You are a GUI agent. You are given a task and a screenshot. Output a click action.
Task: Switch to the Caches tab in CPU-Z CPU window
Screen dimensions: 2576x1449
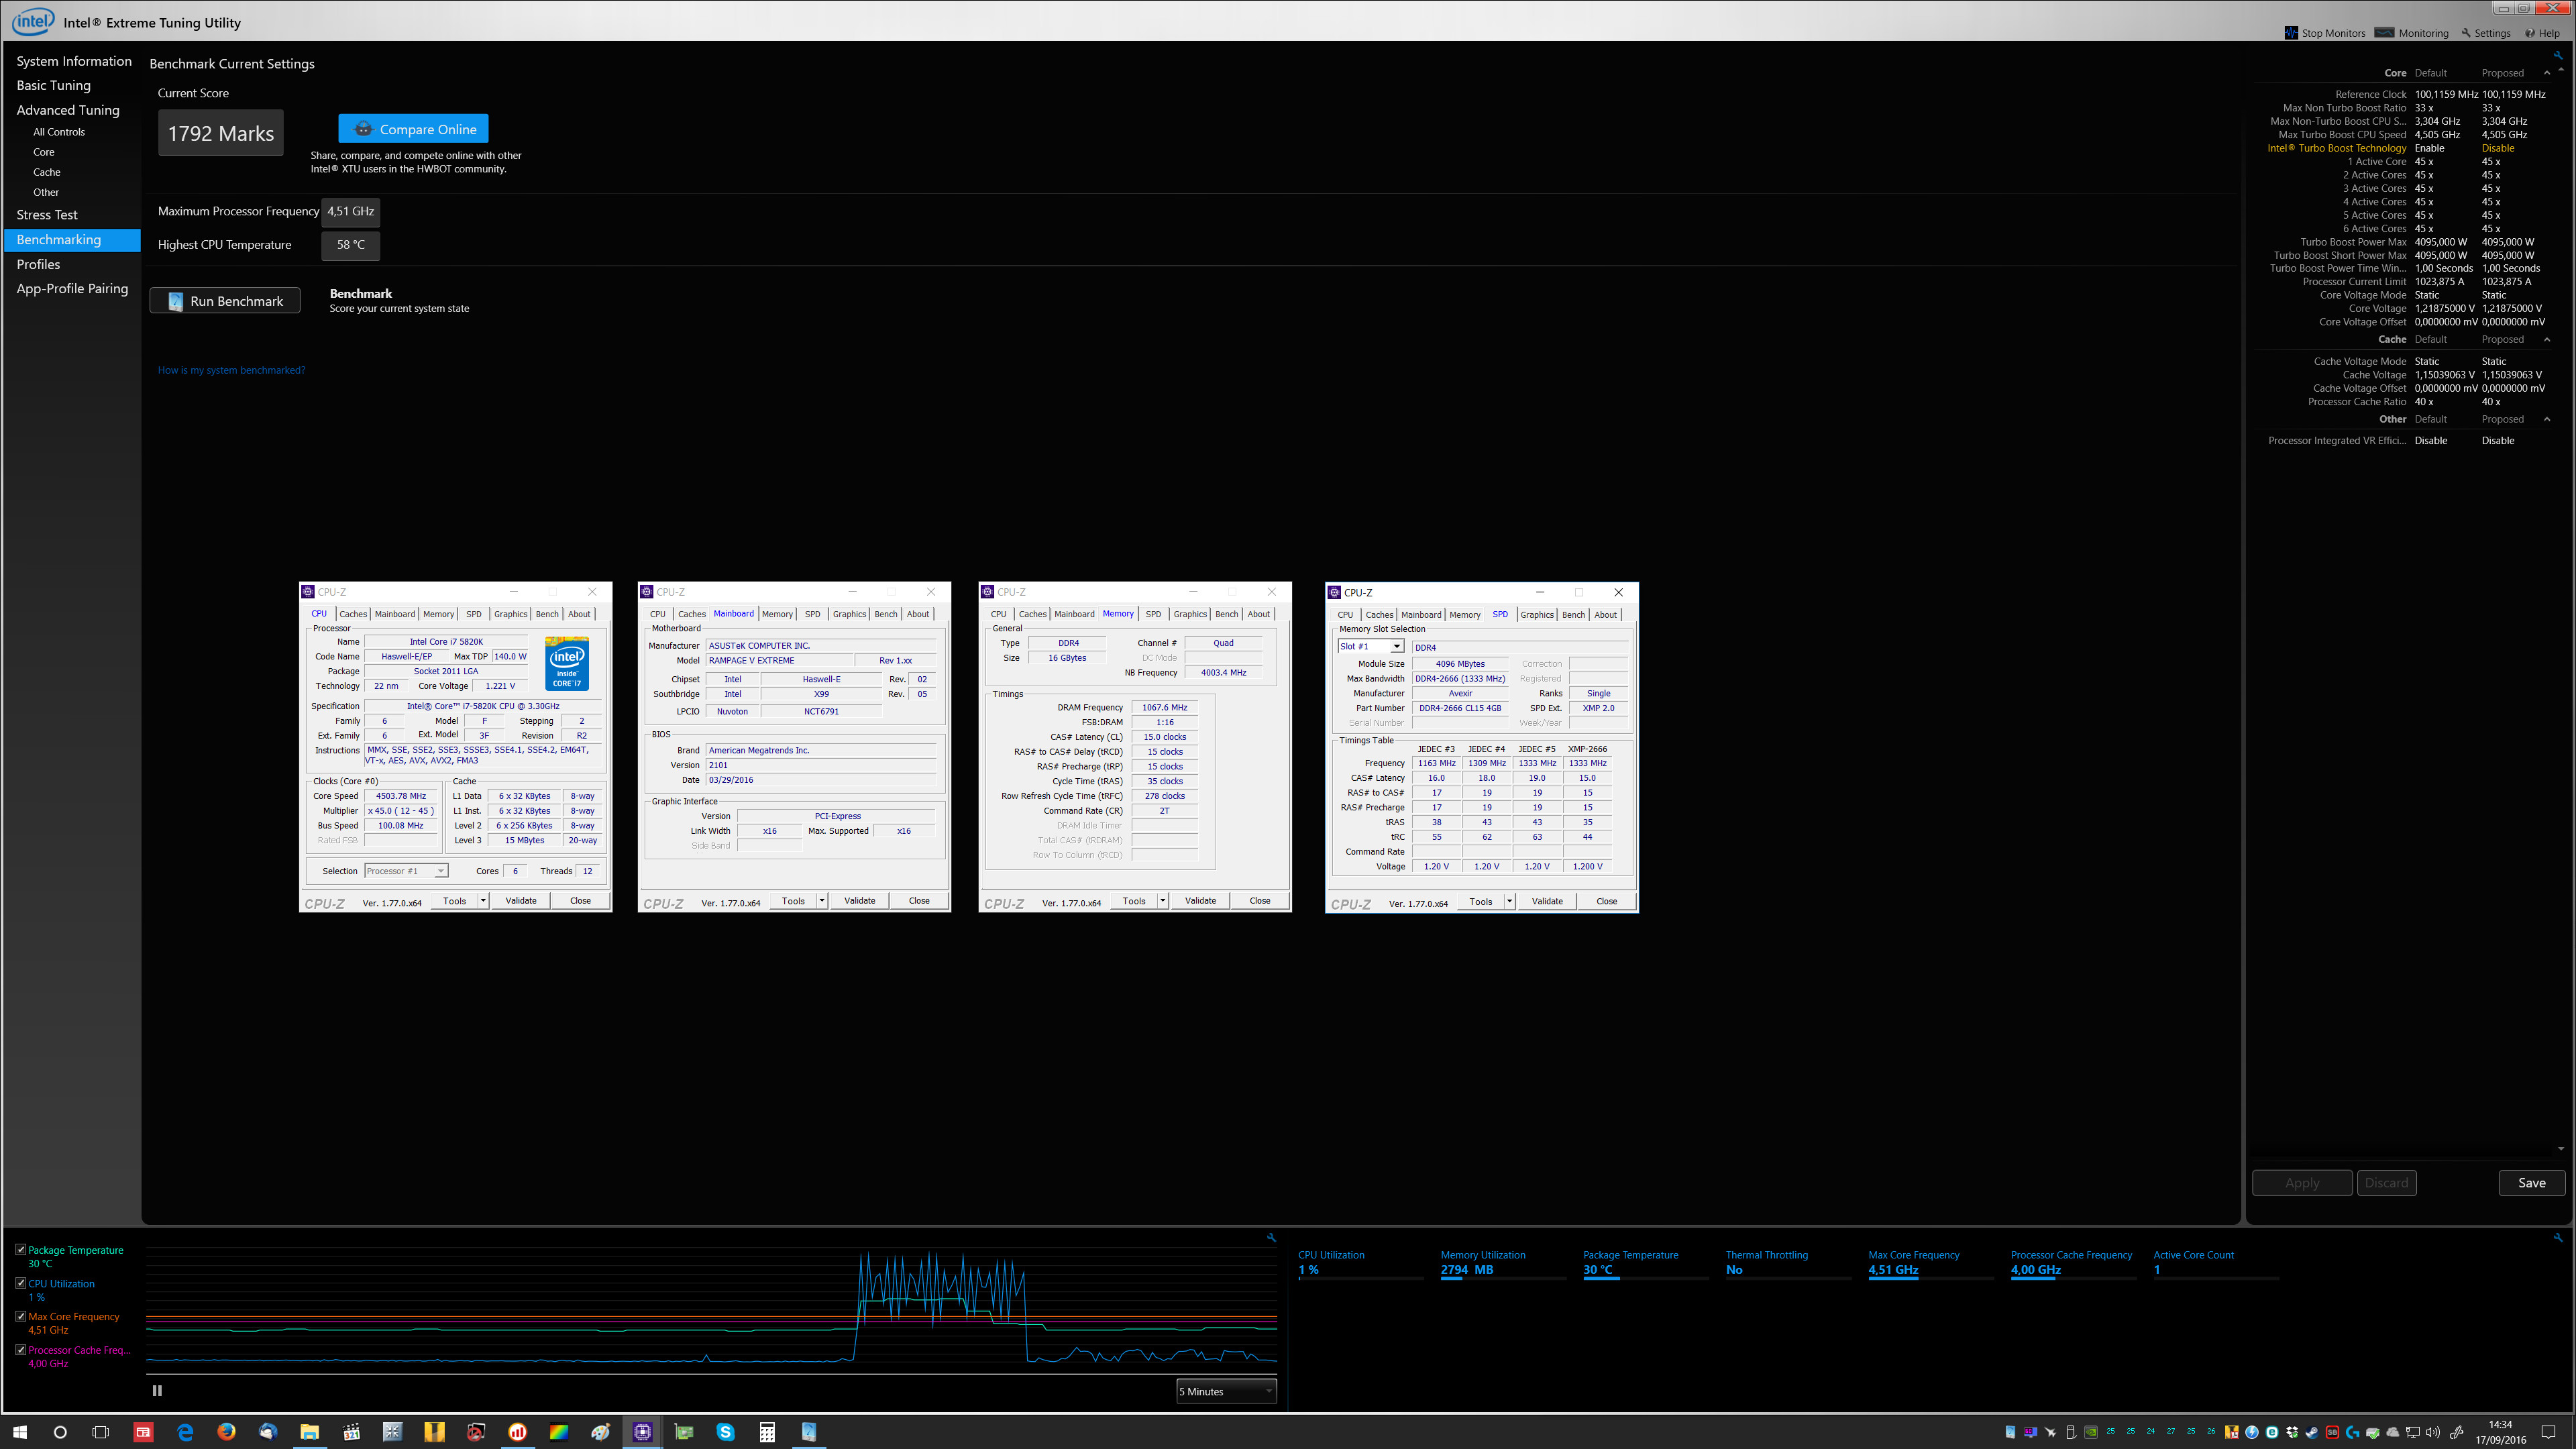(353, 614)
